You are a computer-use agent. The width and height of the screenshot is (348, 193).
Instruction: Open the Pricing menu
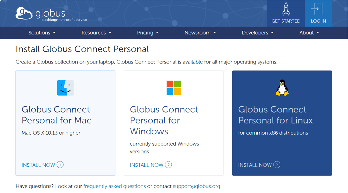tap(148, 33)
